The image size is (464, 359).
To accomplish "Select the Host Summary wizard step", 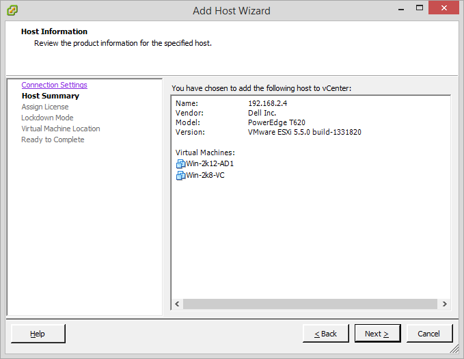I will 50,96.
